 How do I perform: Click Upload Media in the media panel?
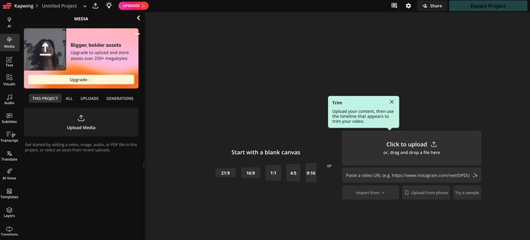pos(81,122)
